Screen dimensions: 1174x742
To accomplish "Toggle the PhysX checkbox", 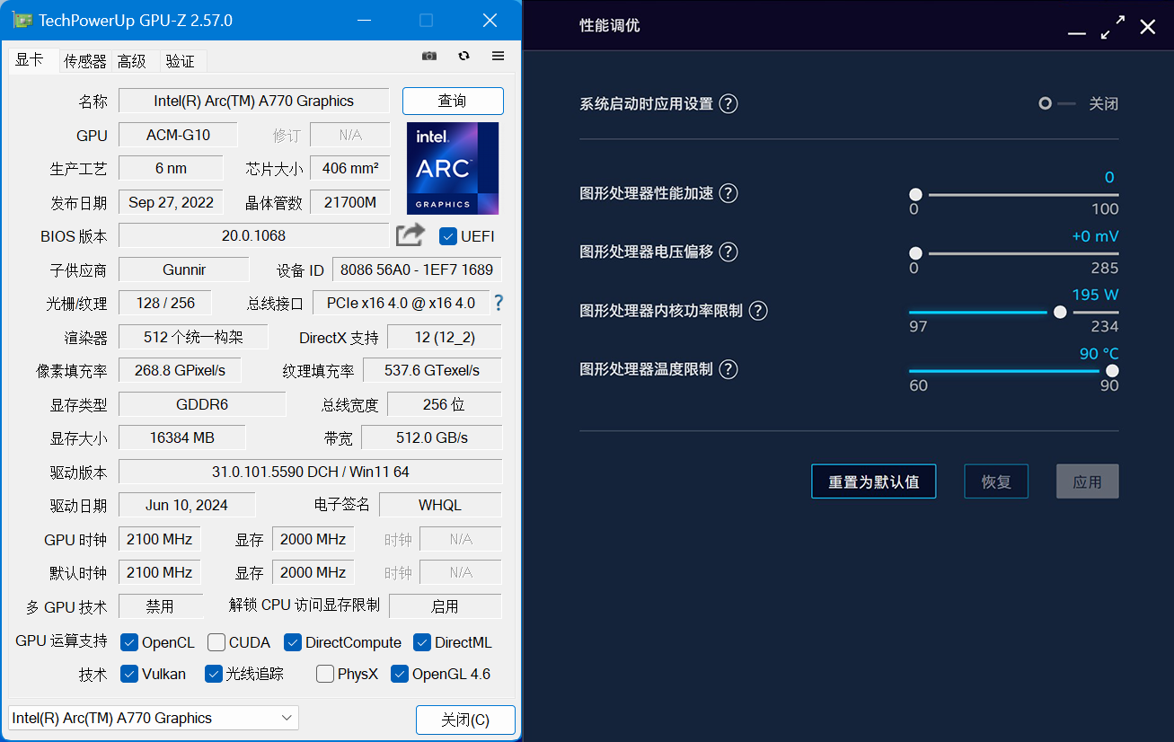I will click(x=325, y=674).
